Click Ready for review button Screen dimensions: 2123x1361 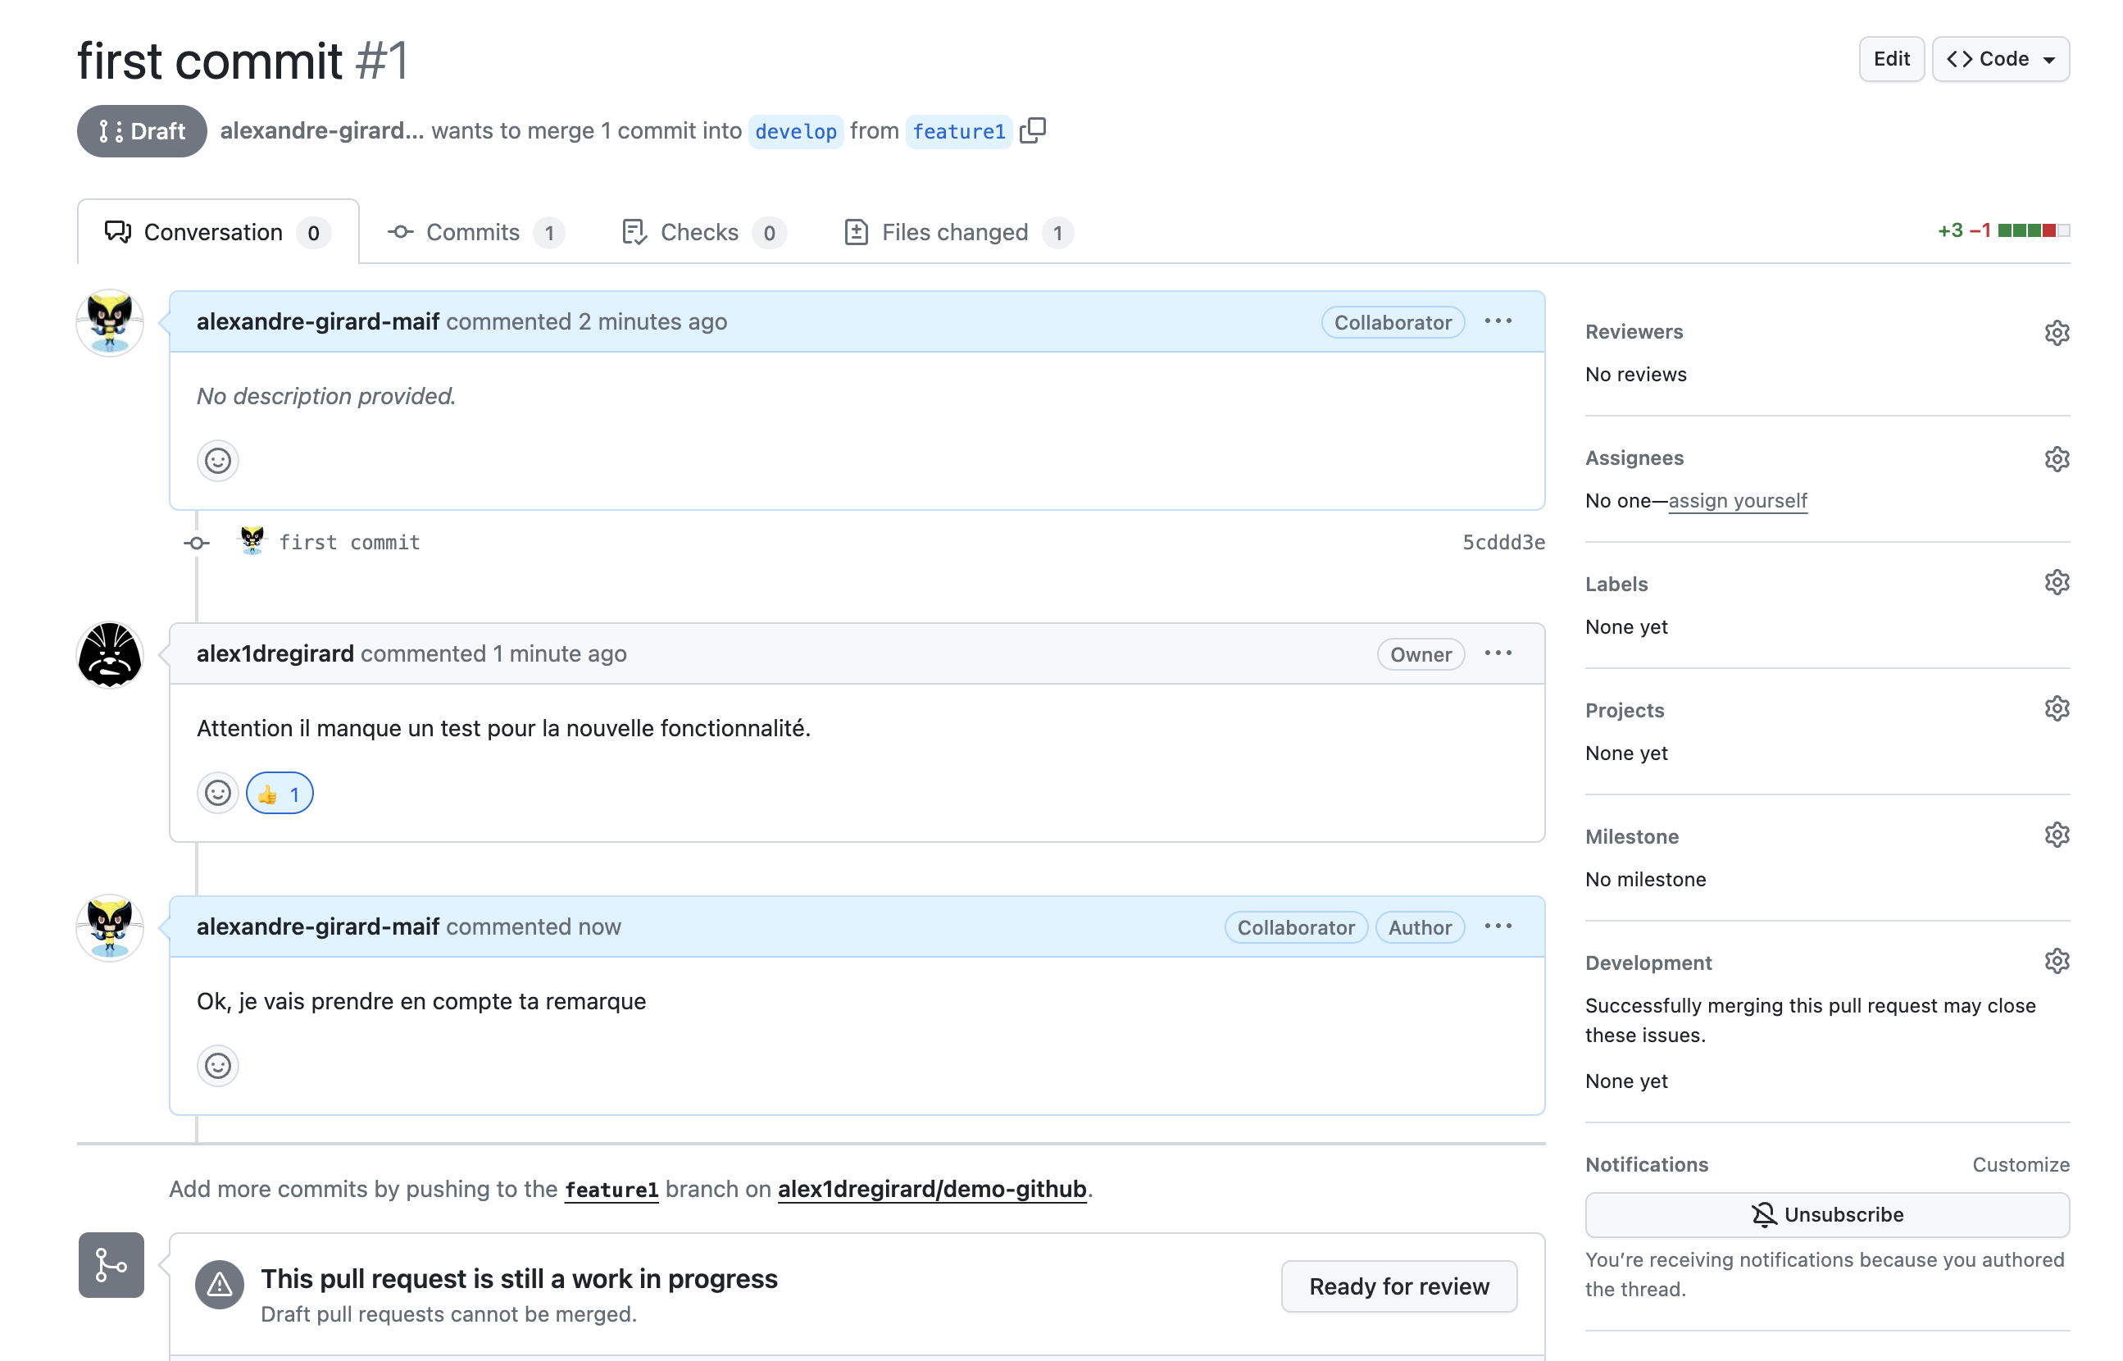point(1399,1284)
